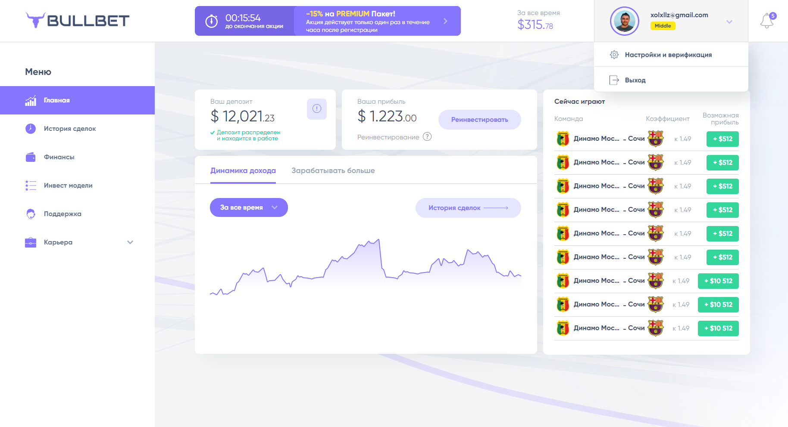788x427 pixels.
Task: Open Главная in the sidebar menu
Action: click(77, 100)
